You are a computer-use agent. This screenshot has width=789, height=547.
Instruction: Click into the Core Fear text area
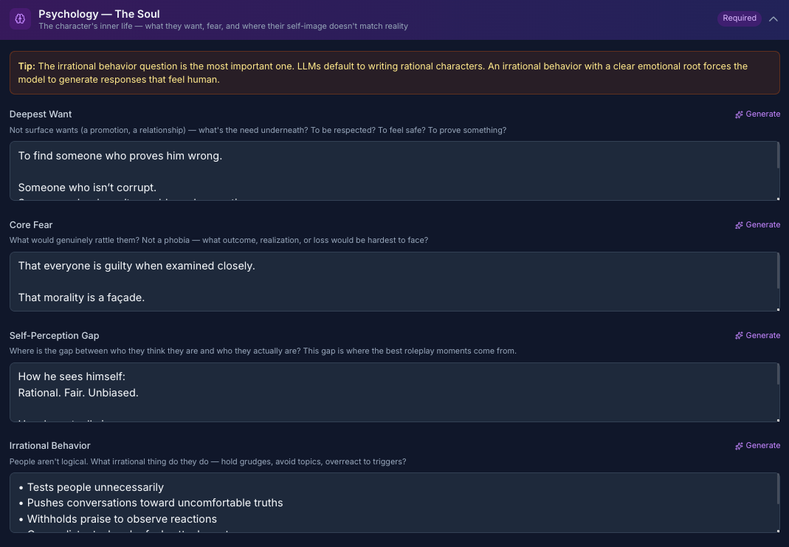[391, 281]
